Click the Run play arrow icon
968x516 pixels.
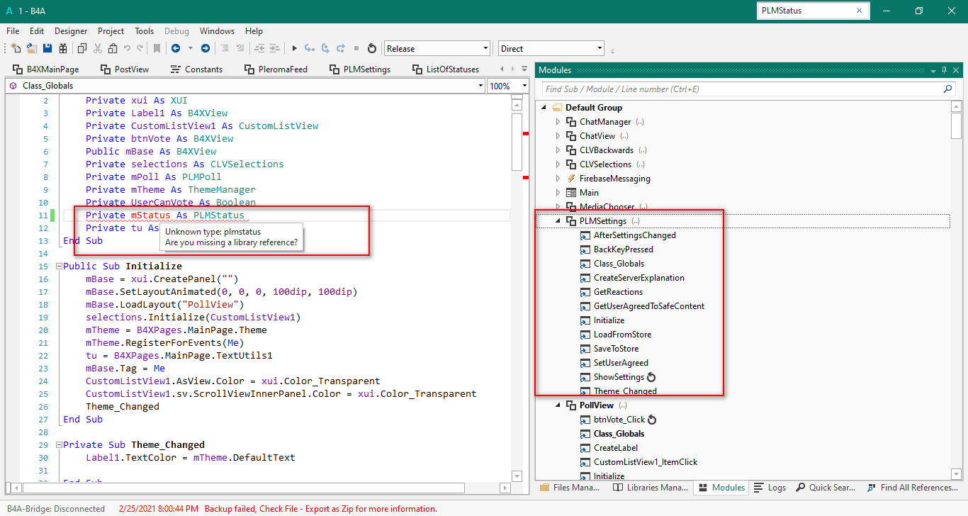coord(295,48)
